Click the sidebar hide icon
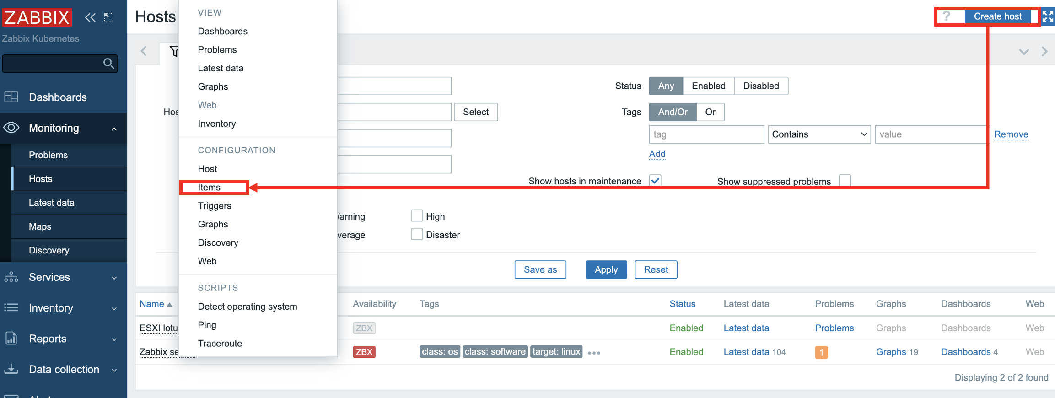Image resolution: width=1055 pixels, height=398 pixels. click(109, 17)
